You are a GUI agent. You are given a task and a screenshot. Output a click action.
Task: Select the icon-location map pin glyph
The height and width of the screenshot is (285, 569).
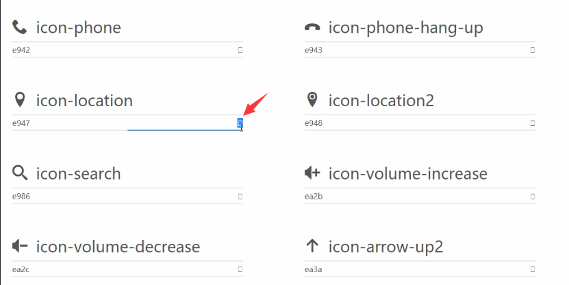click(x=20, y=100)
